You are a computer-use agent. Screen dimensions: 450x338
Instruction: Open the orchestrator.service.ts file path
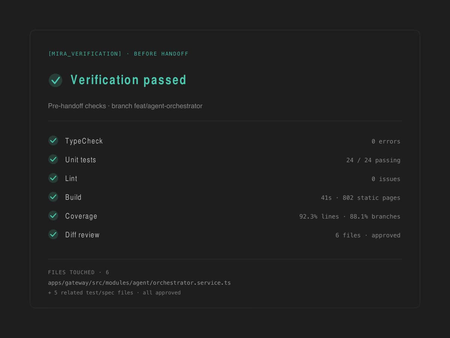point(139,282)
